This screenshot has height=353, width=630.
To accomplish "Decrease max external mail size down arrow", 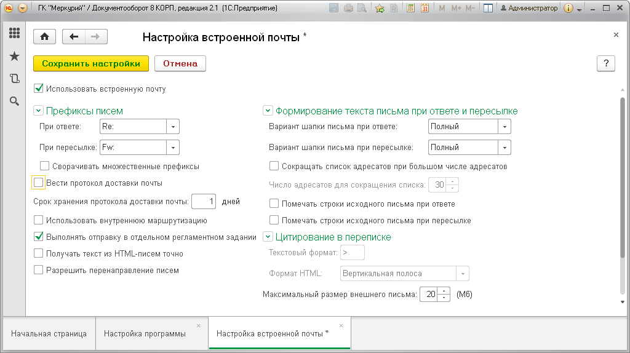I will tap(444, 298).
